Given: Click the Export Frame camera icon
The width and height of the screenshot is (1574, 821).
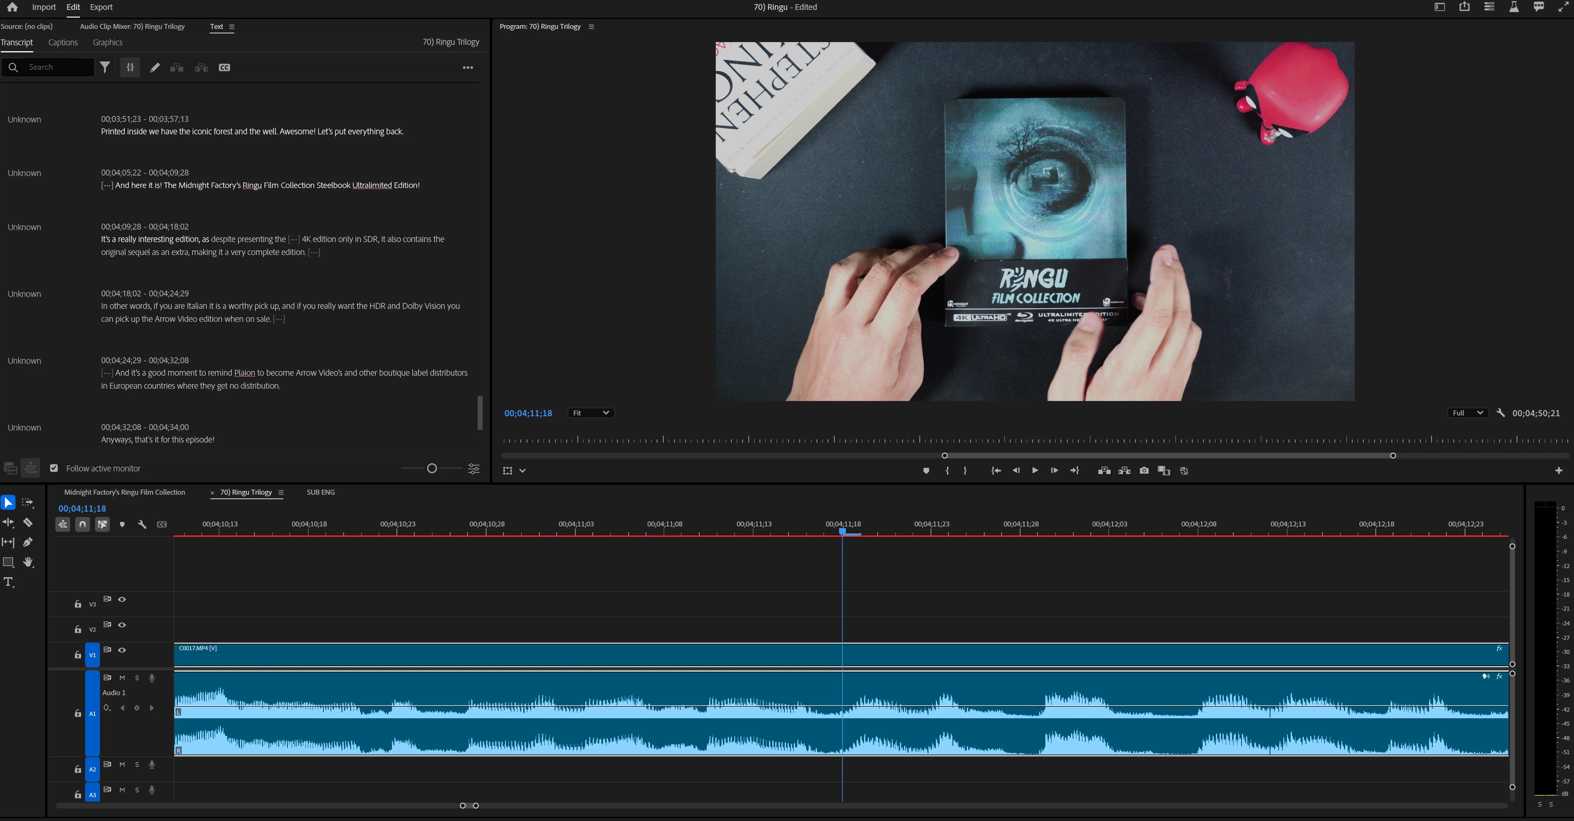Looking at the screenshot, I should coord(1144,471).
